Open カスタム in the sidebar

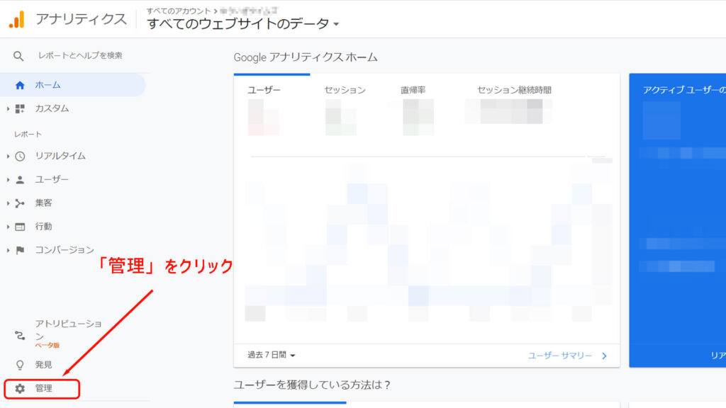pyautogui.click(x=52, y=108)
